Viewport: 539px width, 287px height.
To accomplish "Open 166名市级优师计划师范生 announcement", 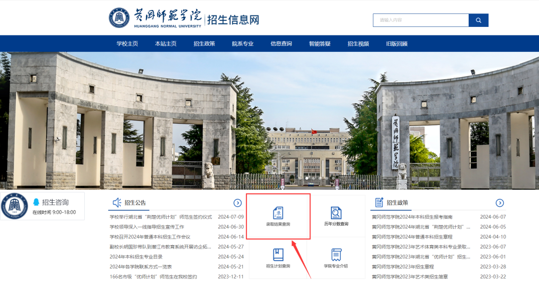I will coord(153,277).
